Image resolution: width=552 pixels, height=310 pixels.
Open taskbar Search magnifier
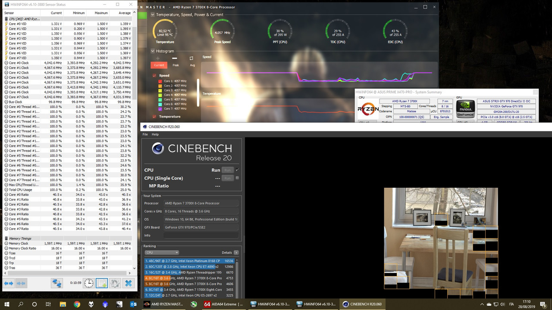21,304
